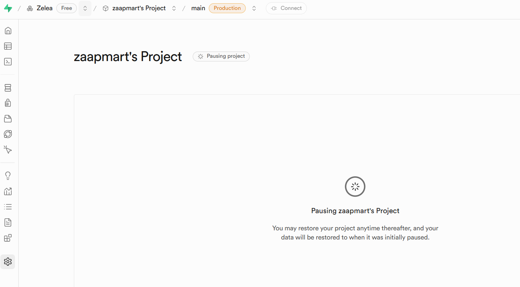Image resolution: width=520 pixels, height=287 pixels.
Task: Open the Edge Functions sidebar icon
Action: click(8, 134)
